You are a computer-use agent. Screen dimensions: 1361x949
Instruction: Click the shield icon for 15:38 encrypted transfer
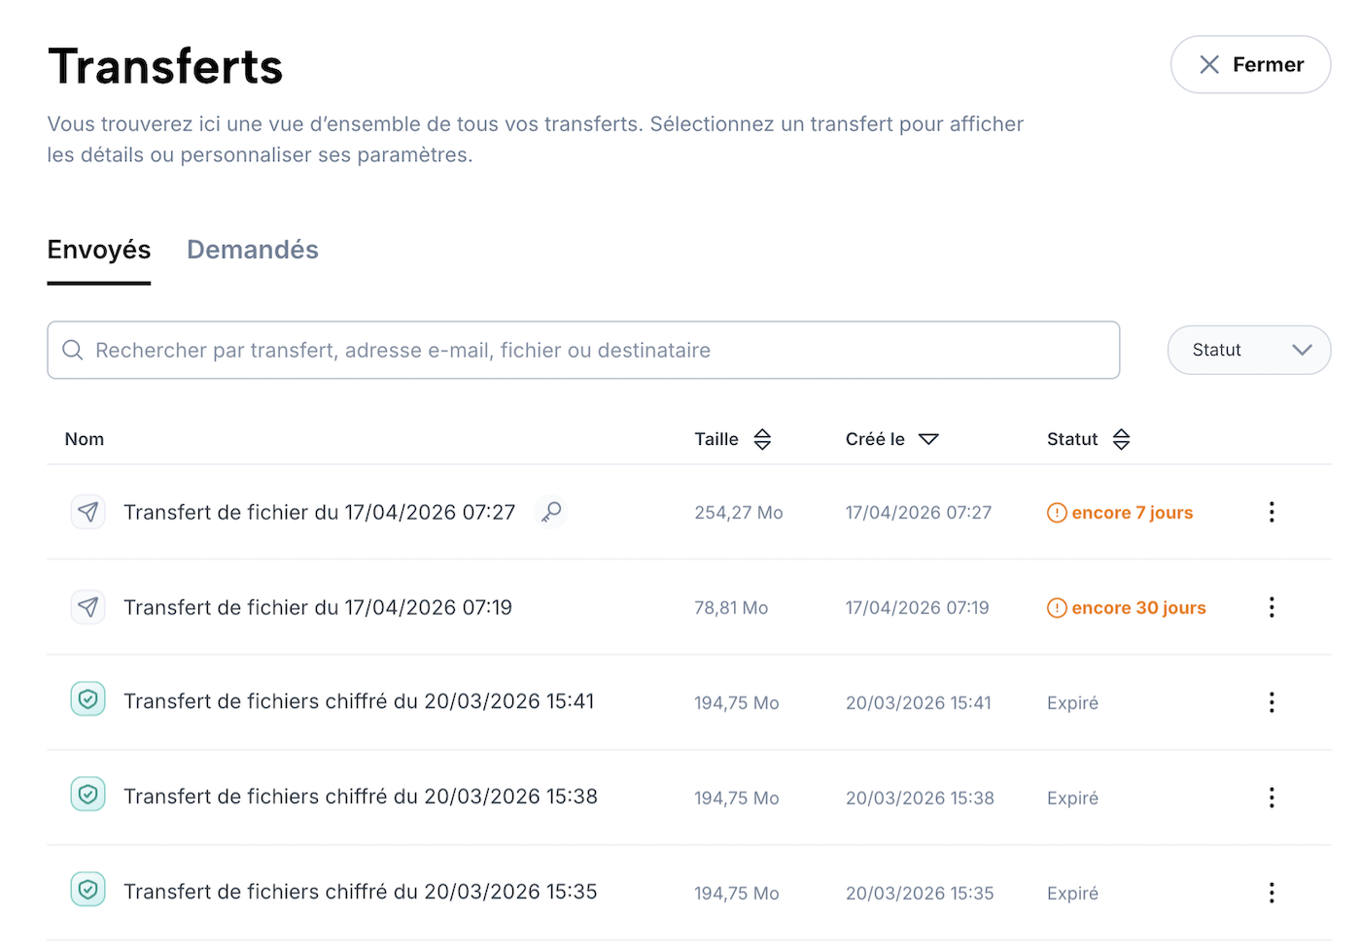[88, 795]
